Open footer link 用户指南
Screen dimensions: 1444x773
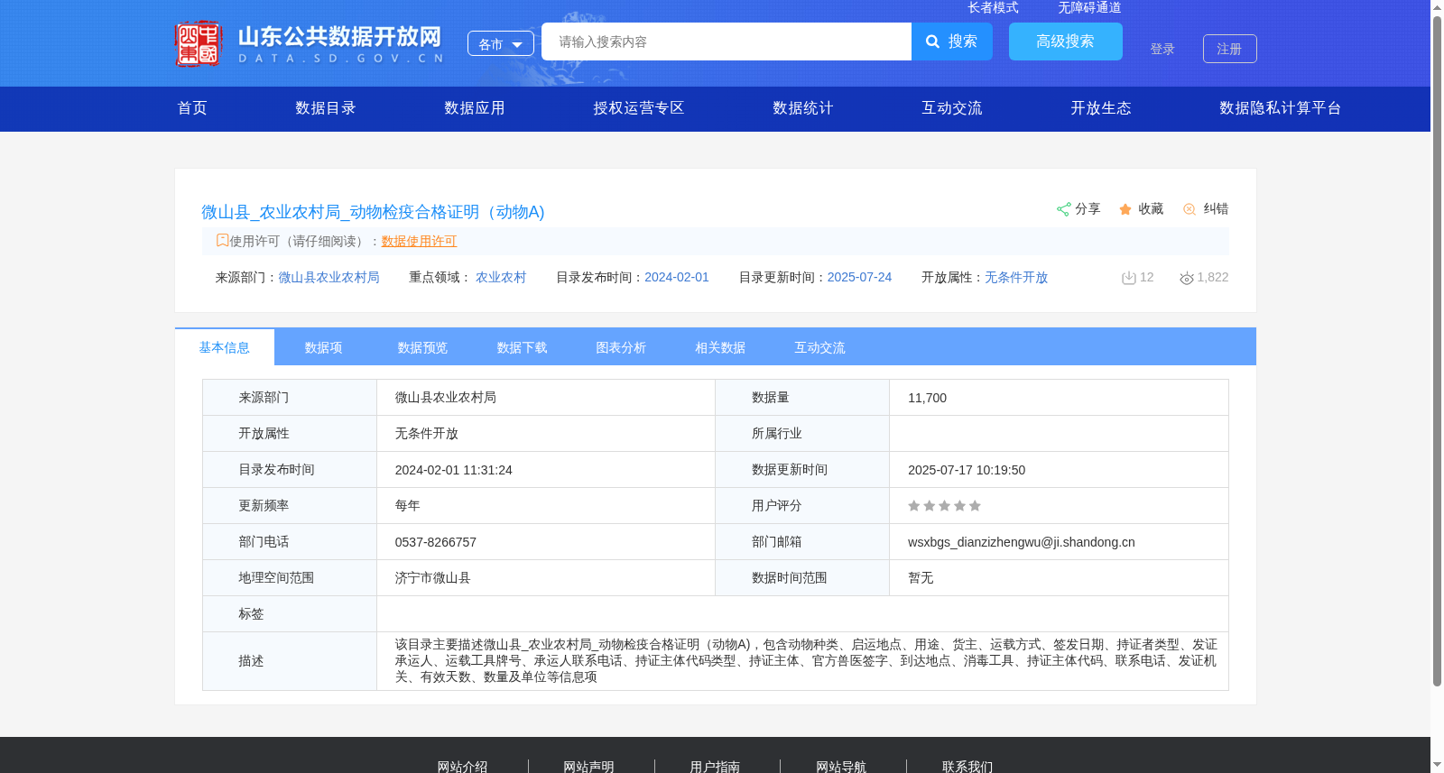(715, 767)
